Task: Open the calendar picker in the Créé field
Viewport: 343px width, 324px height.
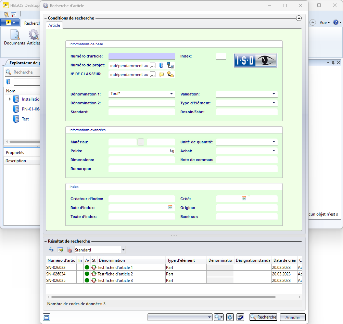Action: pyautogui.click(x=244, y=198)
